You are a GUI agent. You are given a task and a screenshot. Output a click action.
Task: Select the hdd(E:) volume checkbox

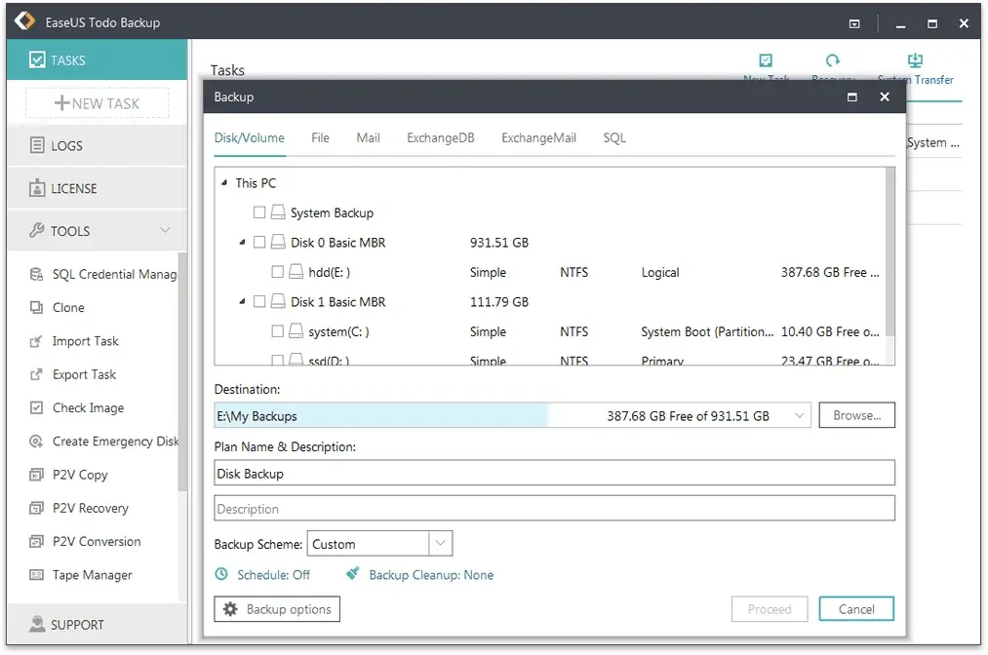[276, 272]
